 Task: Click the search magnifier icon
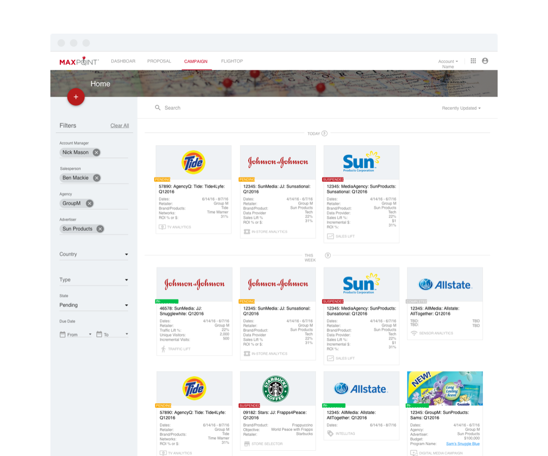tap(157, 108)
